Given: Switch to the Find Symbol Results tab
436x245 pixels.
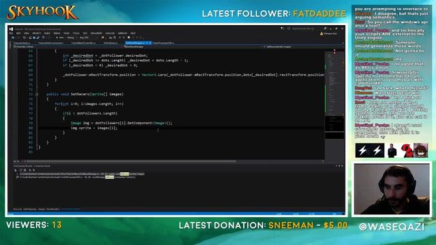Looking at the screenshot, I should click(70, 209).
